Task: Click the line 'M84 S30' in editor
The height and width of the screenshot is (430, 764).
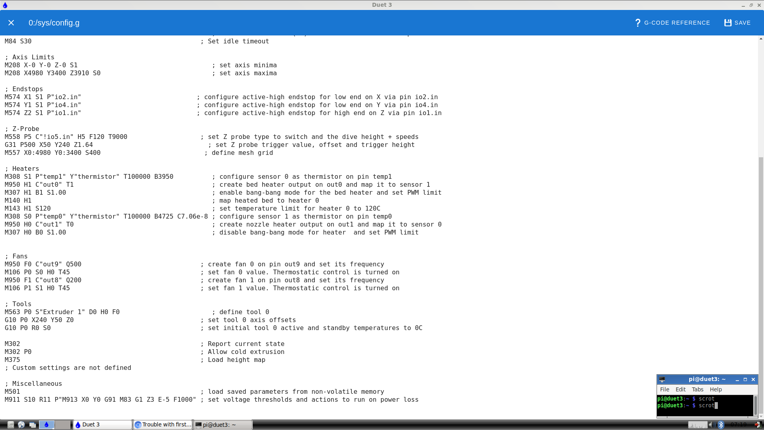Action: 18,41
